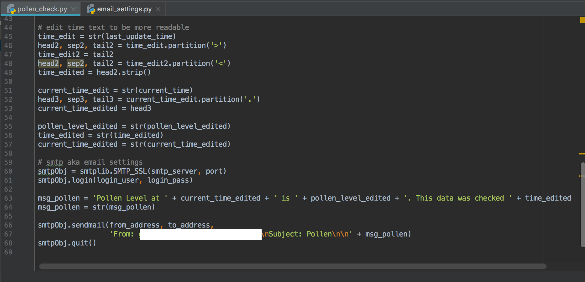Click the vertical scrollbar thumb

(x=583, y=204)
